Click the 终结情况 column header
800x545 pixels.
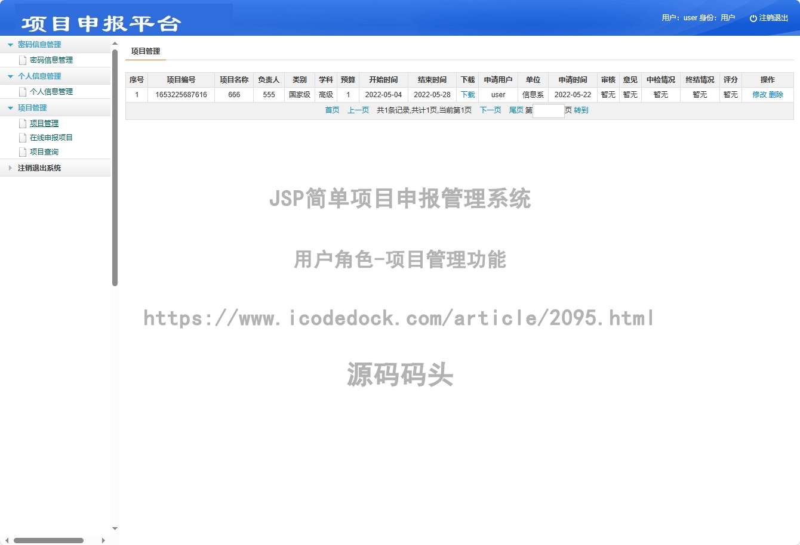tap(700, 80)
